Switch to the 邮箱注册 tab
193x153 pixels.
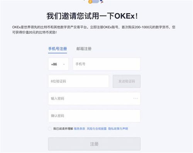pos(84,49)
